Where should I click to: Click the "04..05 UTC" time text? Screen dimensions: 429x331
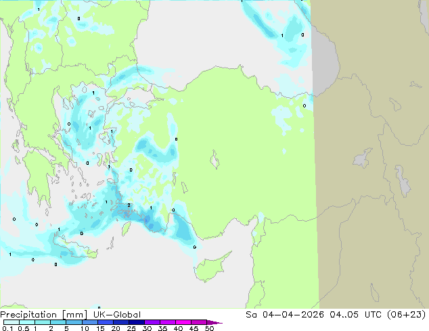pos(357,315)
